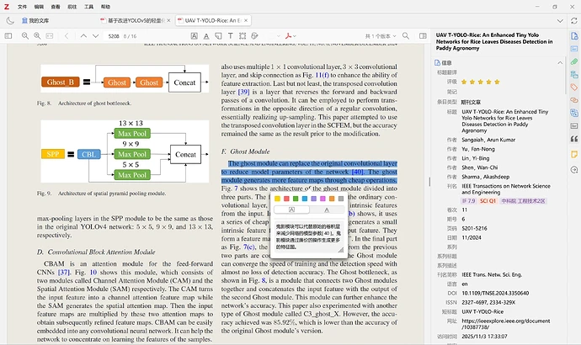
Task: Select the area selection annotation tool
Action: (243, 36)
